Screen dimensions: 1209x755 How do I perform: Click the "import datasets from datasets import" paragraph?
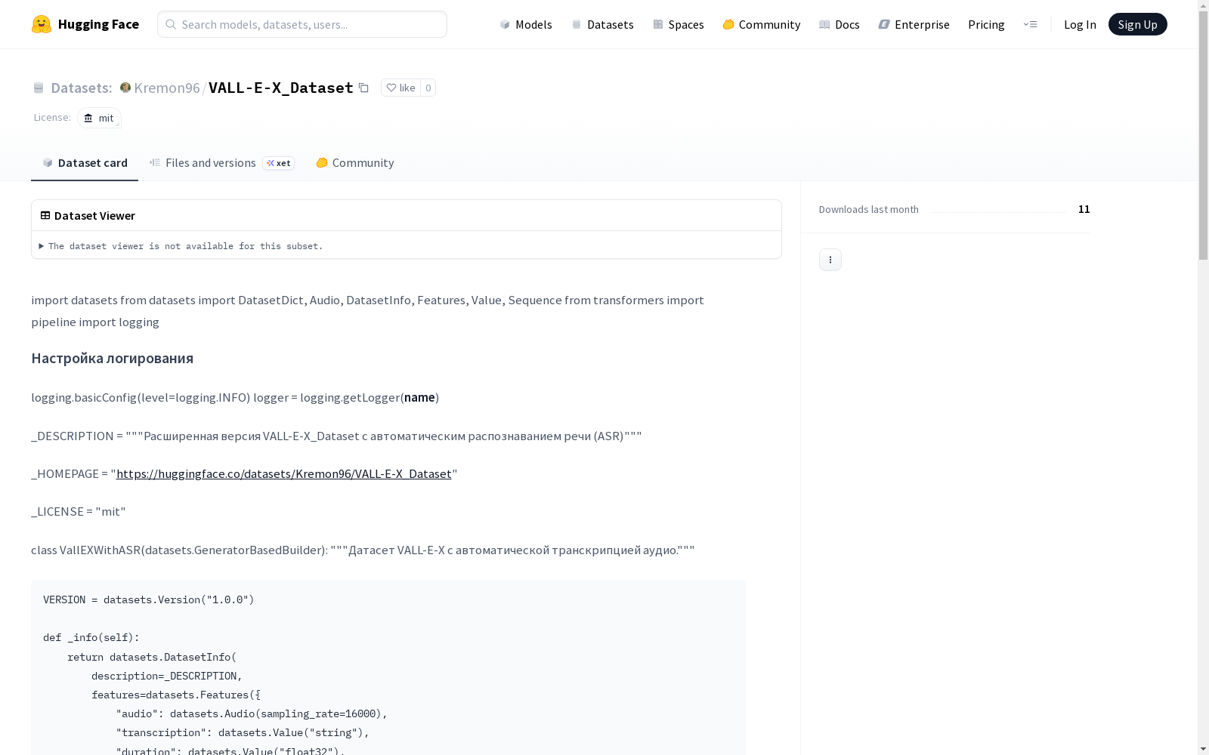coord(367,311)
